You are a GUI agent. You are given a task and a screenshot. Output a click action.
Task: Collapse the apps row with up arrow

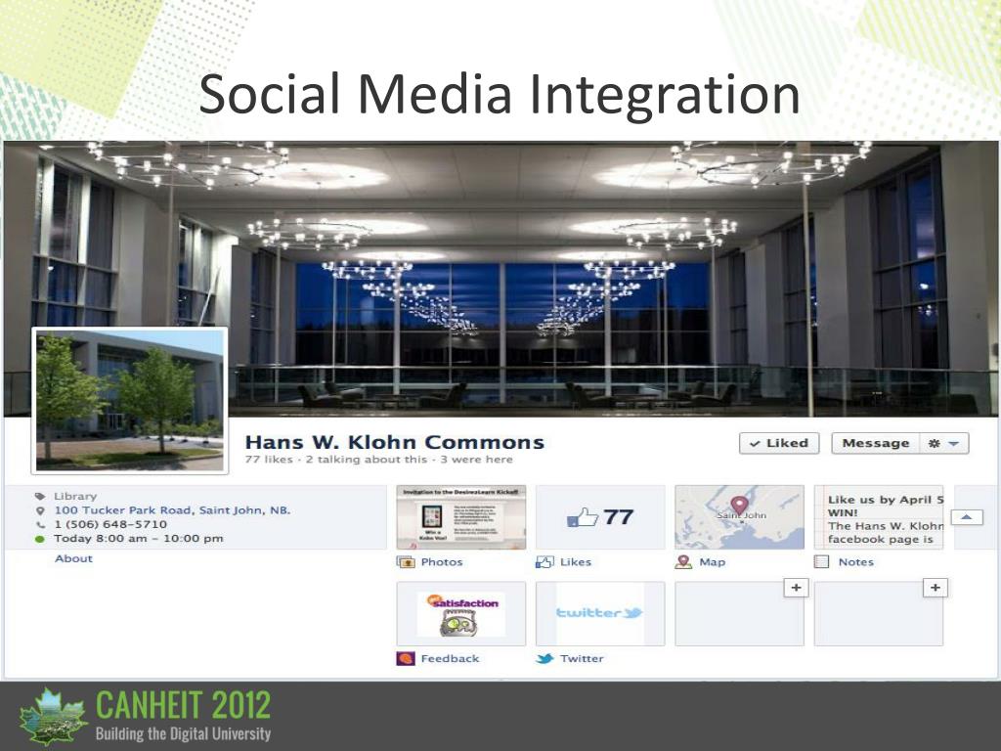coord(967,517)
